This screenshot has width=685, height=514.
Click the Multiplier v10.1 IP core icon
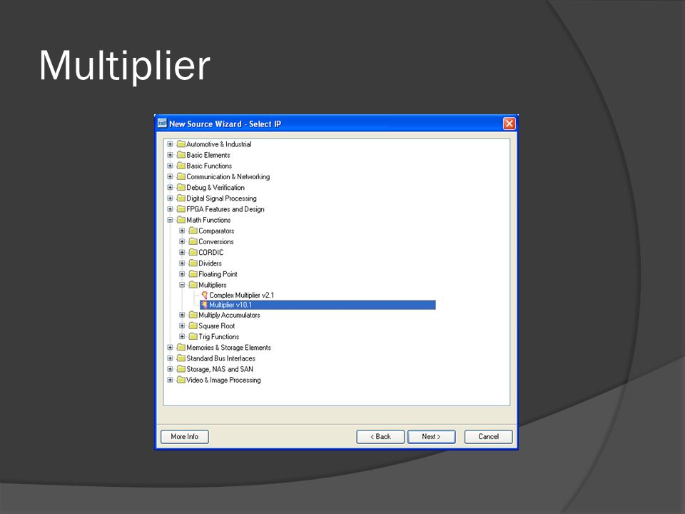(x=205, y=305)
